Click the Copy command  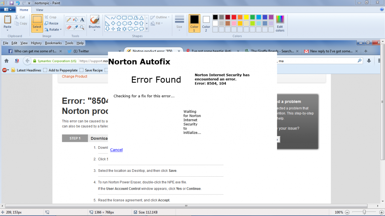point(21,23)
